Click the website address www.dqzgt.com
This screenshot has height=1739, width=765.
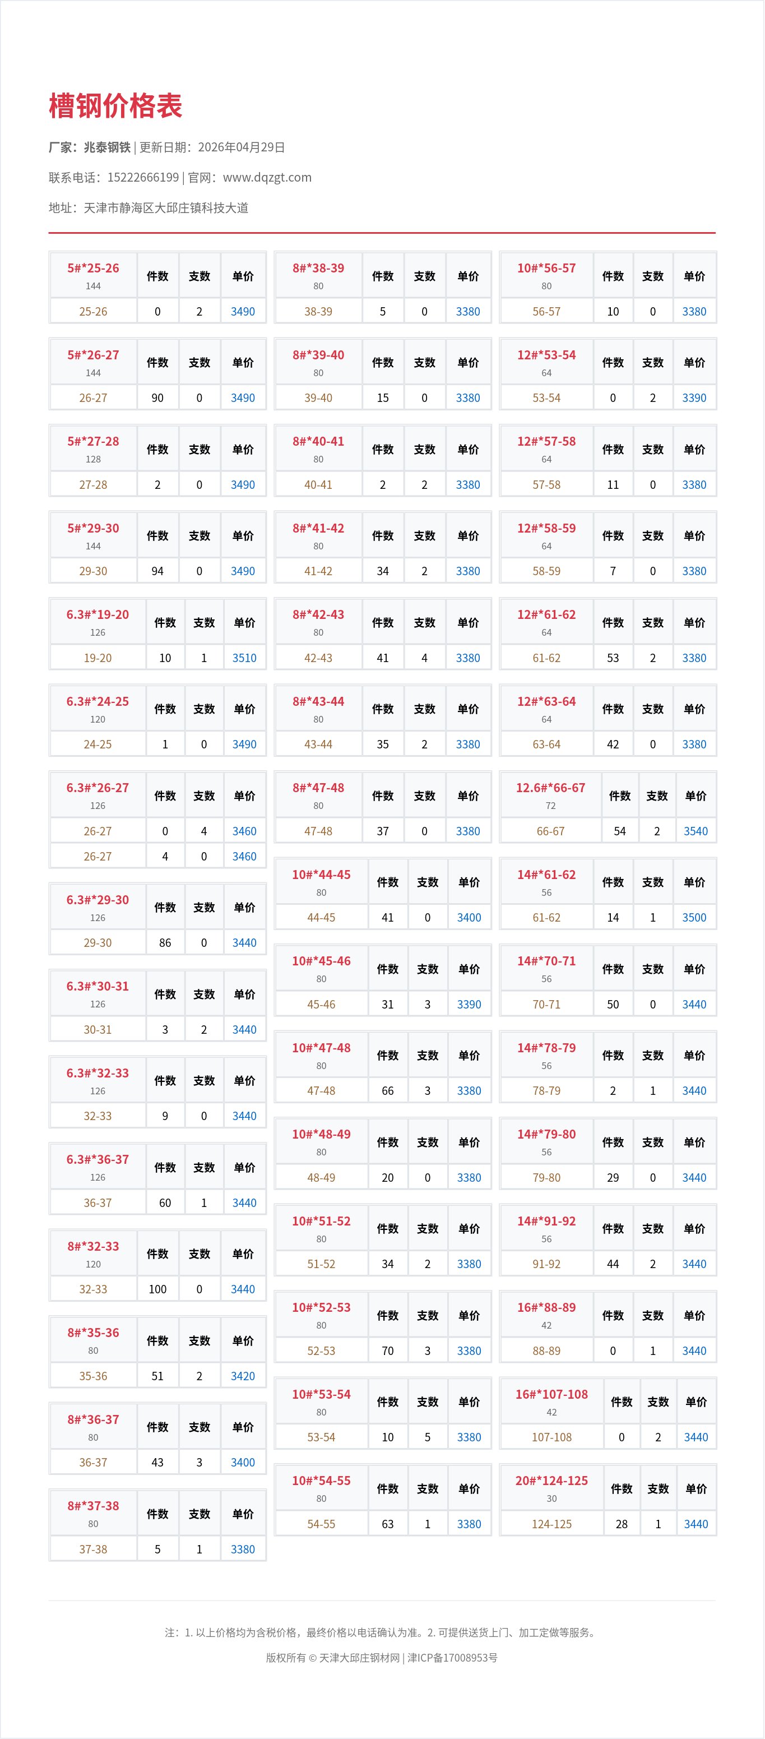(267, 178)
